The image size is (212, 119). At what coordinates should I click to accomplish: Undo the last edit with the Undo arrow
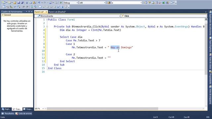pyautogui.click(x=39, y=3)
